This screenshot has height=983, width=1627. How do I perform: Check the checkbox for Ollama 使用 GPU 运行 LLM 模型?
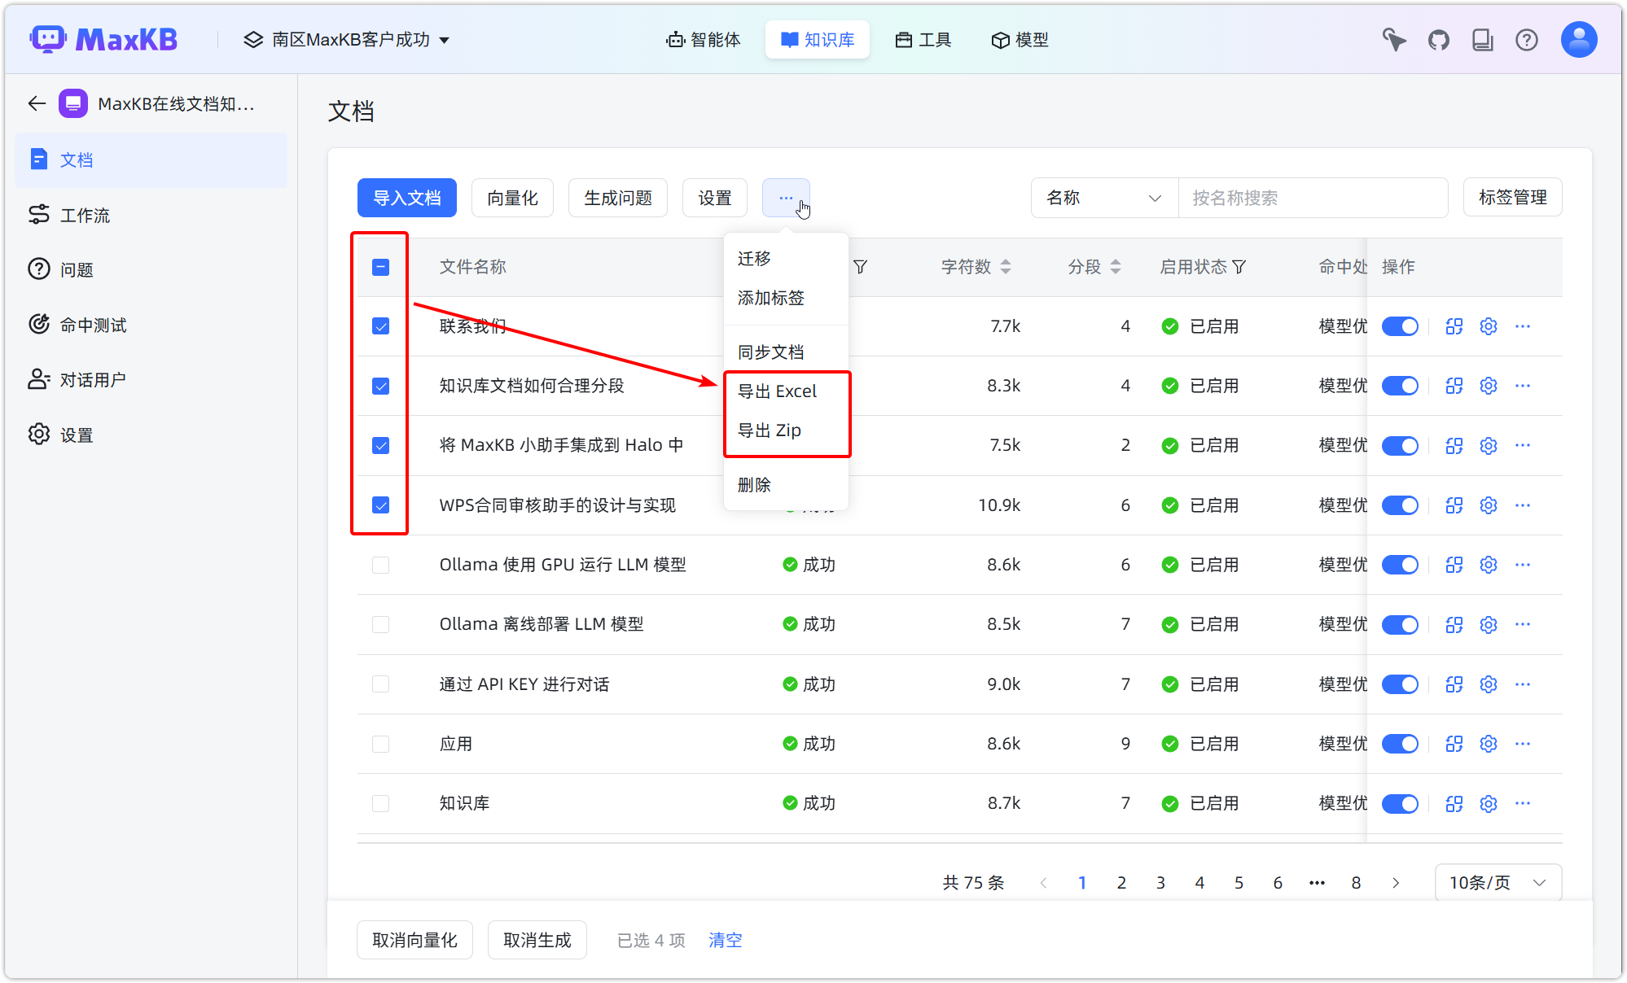pos(380,564)
